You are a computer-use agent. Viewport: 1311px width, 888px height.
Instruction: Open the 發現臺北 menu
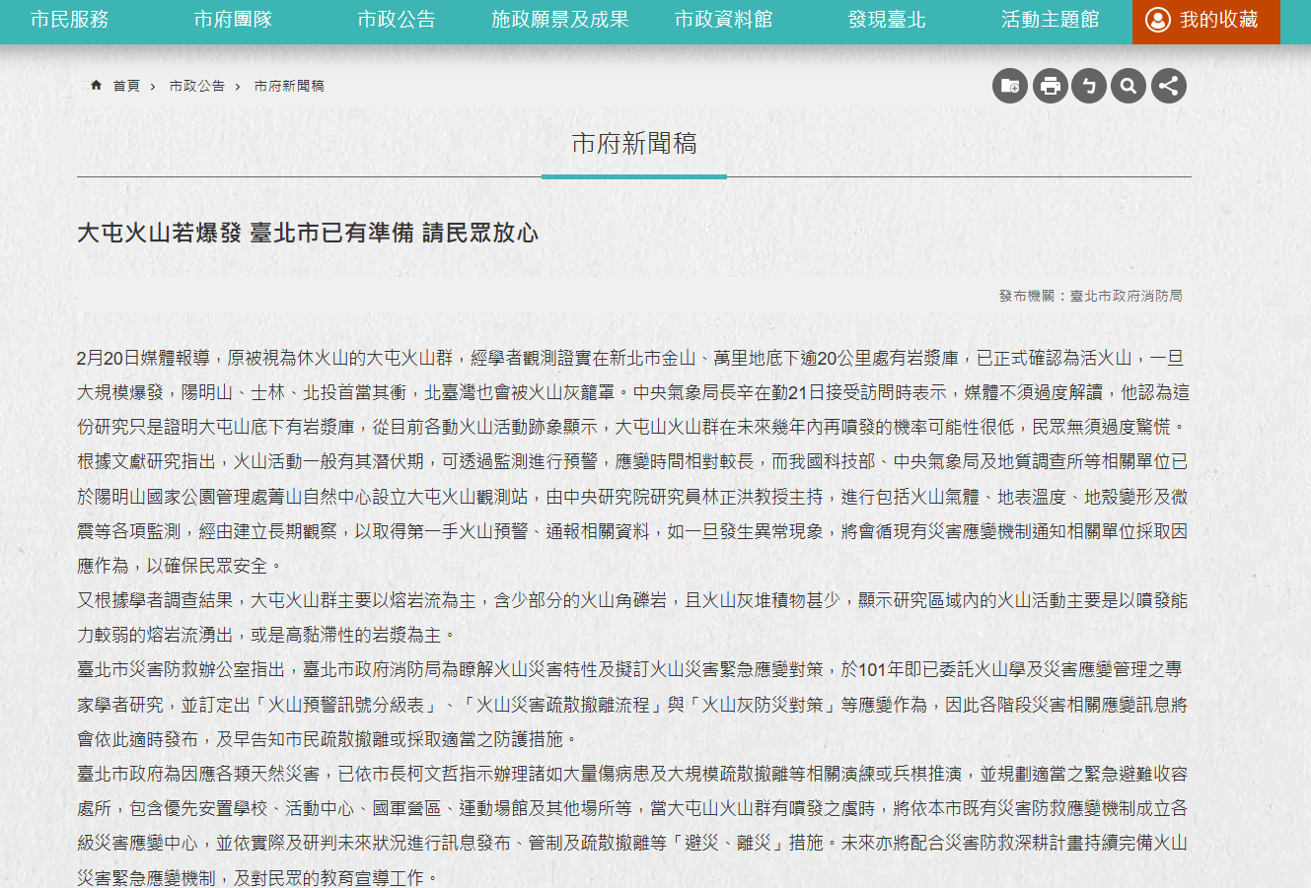pyautogui.click(x=887, y=20)
